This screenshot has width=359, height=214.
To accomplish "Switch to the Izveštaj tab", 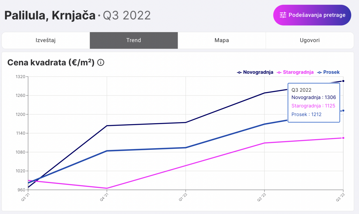I will point(46,40).
